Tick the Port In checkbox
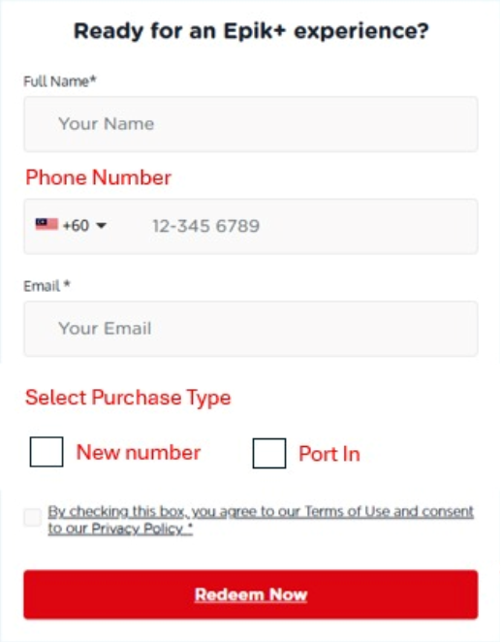Image resolution: width=501 pixels, height=642 pixels. tap(269, 453)
